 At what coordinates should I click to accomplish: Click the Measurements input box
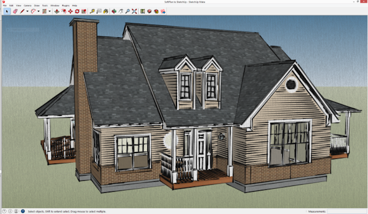click(x=347, y=212)
